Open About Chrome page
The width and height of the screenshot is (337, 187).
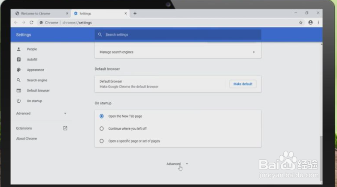pos(27,139)
